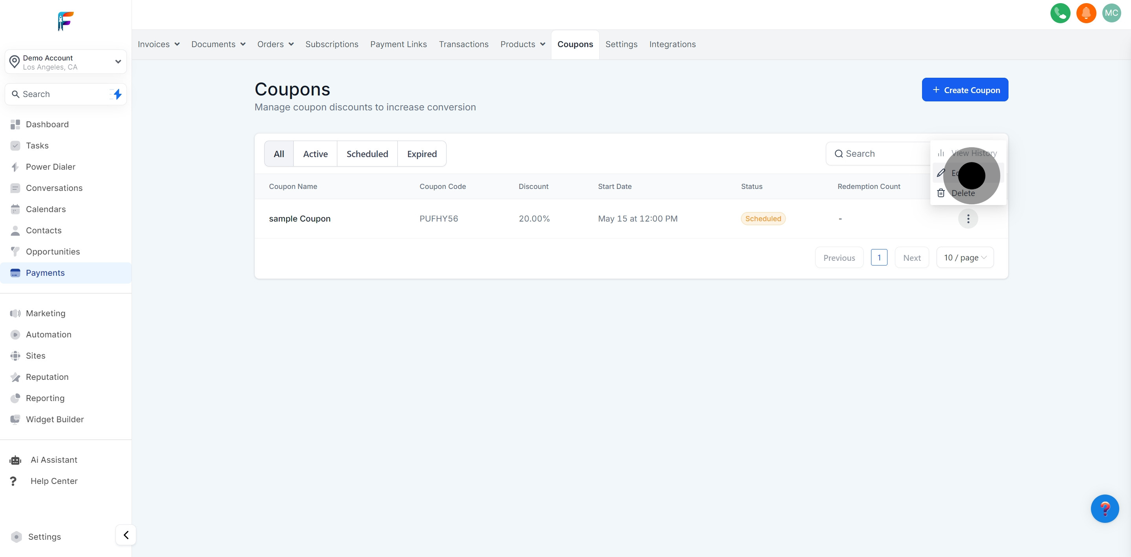1131x557 pixels.
Task: Collapse sidebar with the left arrow
Action: tap(126, 535)
